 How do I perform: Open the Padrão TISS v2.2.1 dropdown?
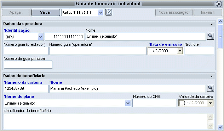coord(100,13)
